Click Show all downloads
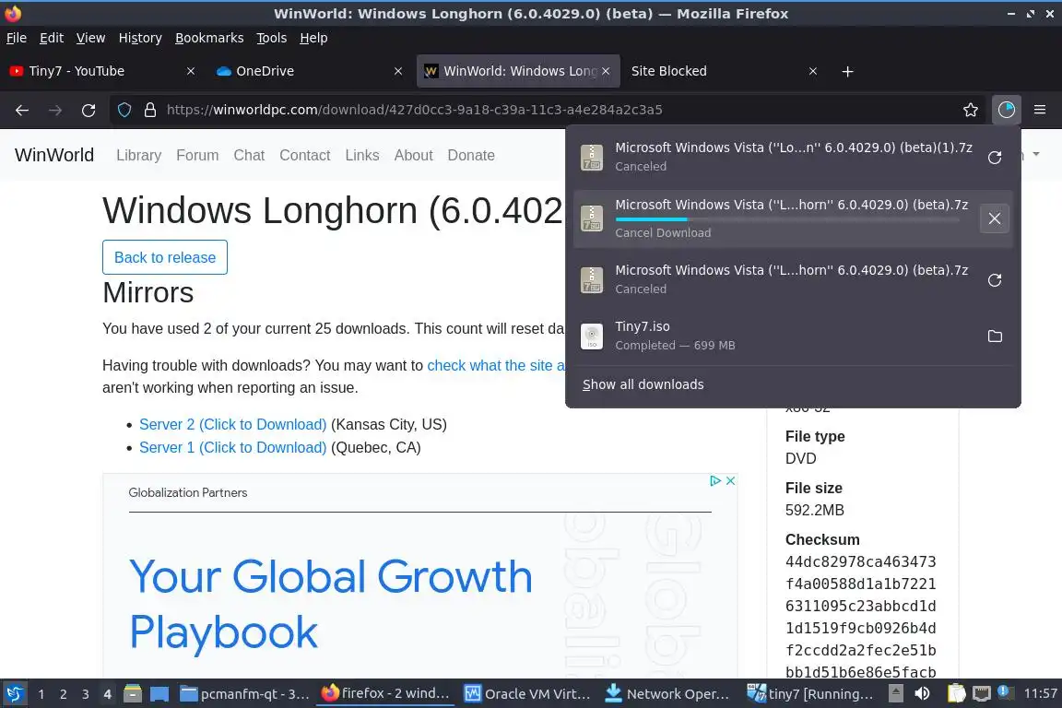Screen dimensions: 1062x708 [x=643, y=384]
